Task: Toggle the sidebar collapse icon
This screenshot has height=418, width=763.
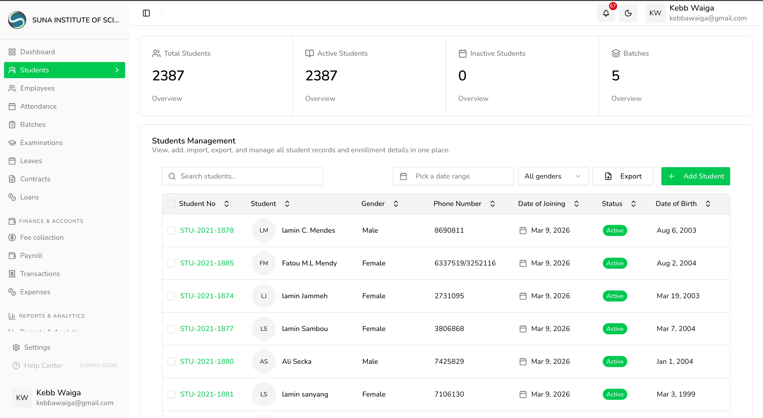Action: [146, 13]
